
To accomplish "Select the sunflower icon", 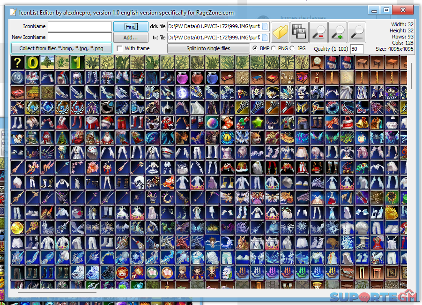I will coord(392,198).
